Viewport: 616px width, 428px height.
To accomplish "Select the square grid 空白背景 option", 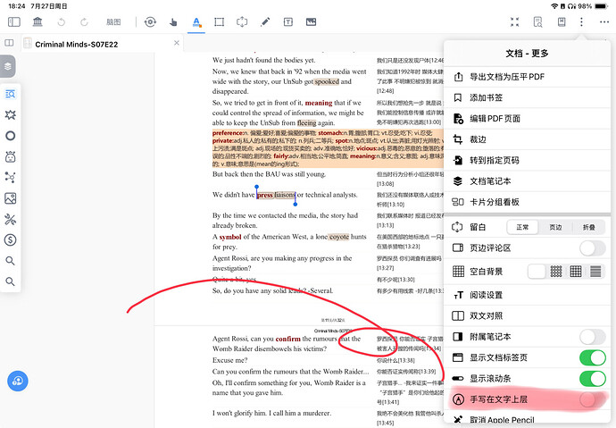I will pos(576,271).
